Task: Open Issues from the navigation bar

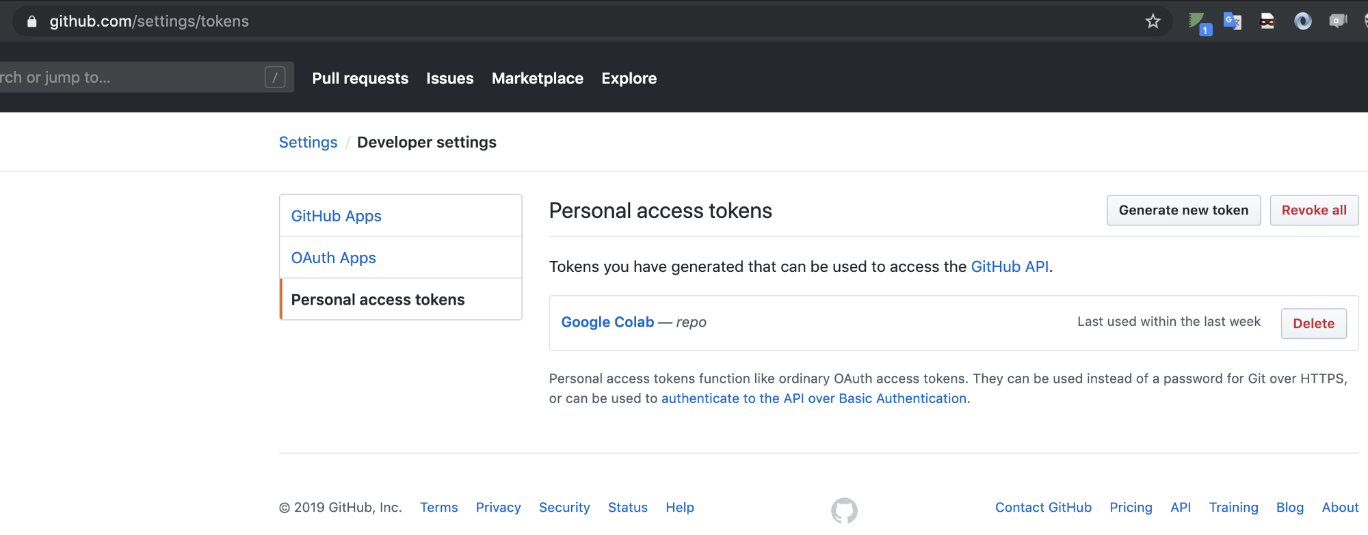Action: (449, 79)
